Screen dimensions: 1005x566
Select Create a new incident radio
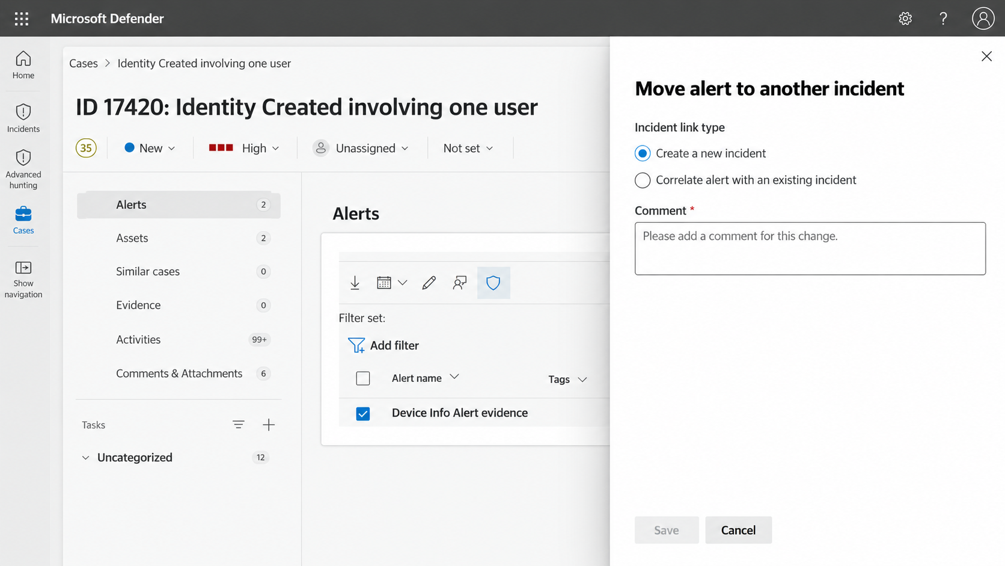(643, 153)
